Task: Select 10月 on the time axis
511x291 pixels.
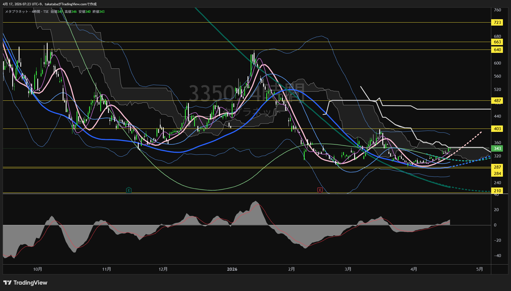Action: (x=38, y=269)
